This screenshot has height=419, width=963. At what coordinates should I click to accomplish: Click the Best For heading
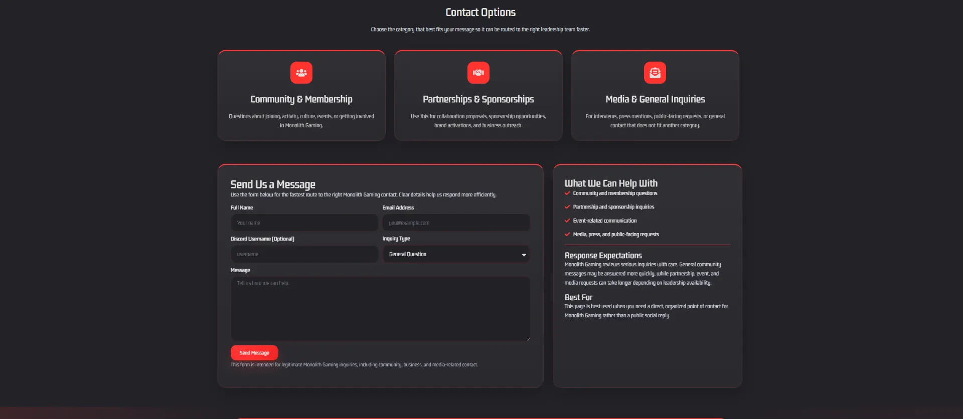(578, 297)
